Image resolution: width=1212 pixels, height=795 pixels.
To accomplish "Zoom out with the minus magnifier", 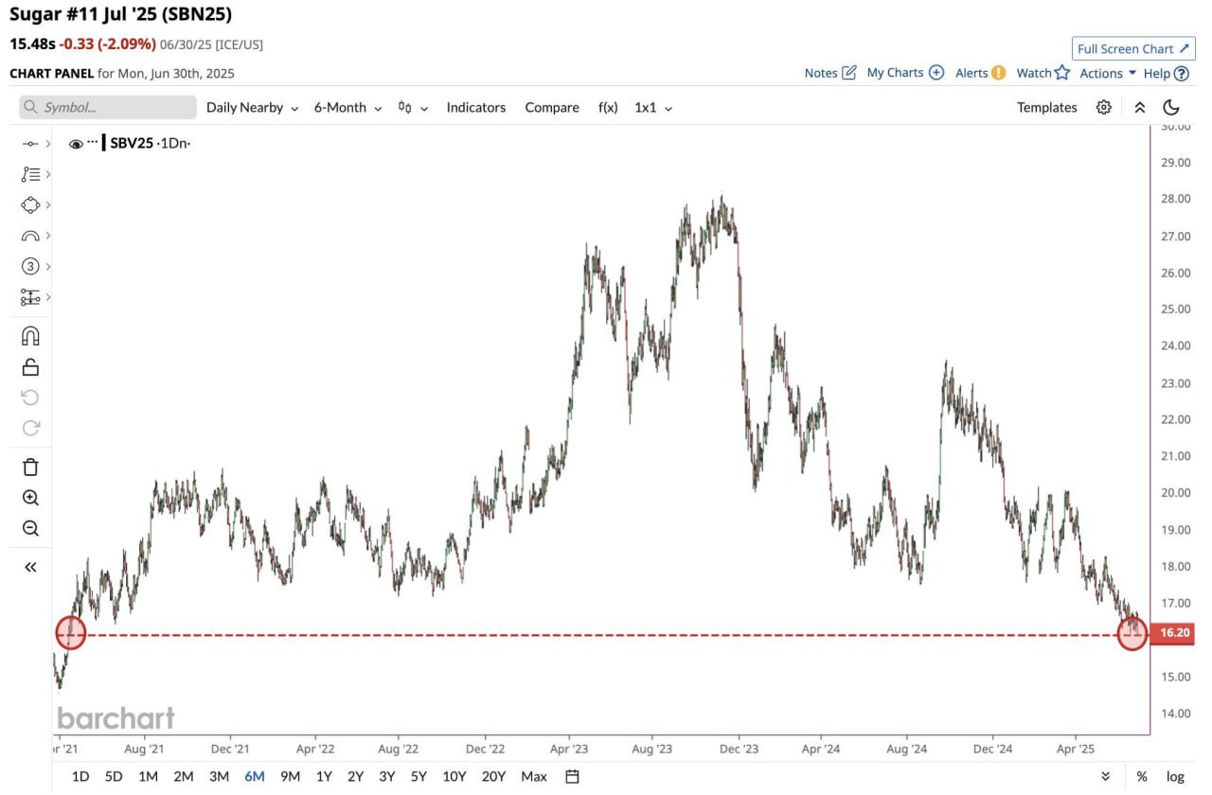I will coord(30,528).
